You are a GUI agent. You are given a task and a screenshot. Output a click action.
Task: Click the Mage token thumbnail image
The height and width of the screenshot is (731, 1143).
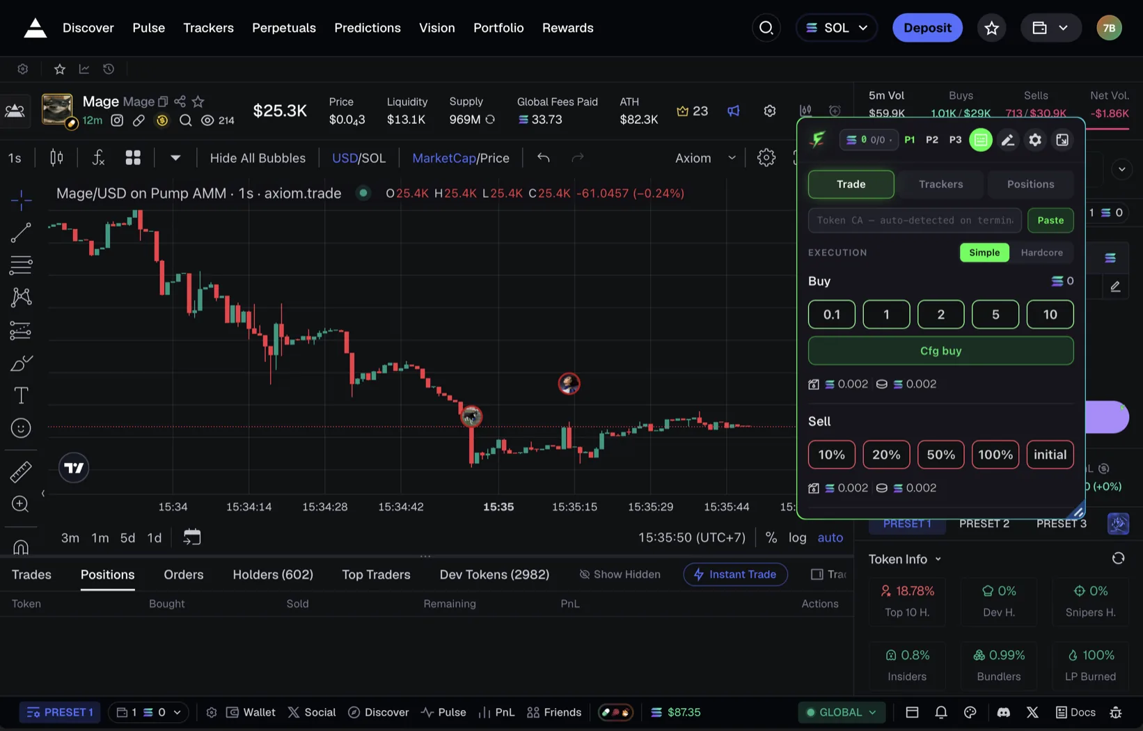point(57,109)
